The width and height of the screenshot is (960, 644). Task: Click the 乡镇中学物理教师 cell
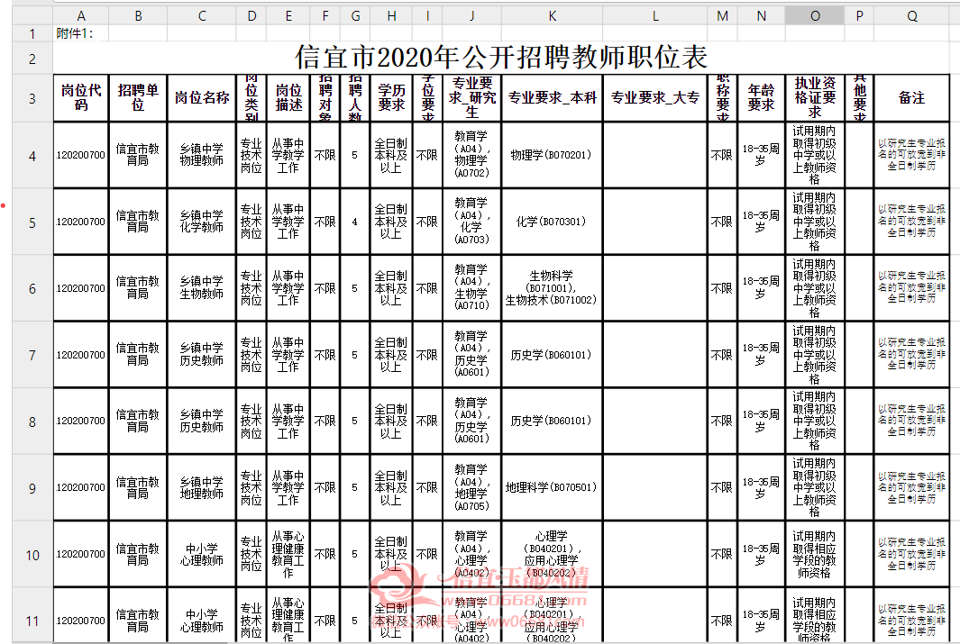[202, 155]
